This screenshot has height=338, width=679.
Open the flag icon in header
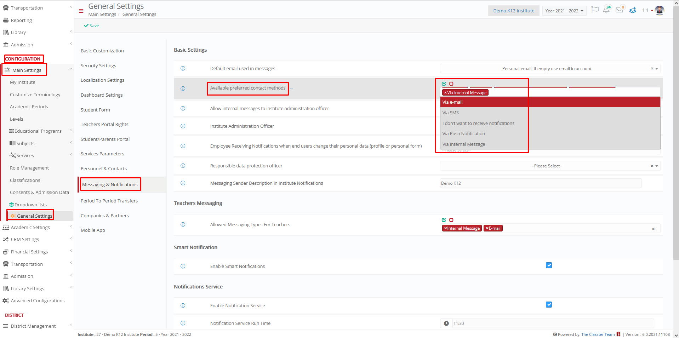(x=595, y=10)
